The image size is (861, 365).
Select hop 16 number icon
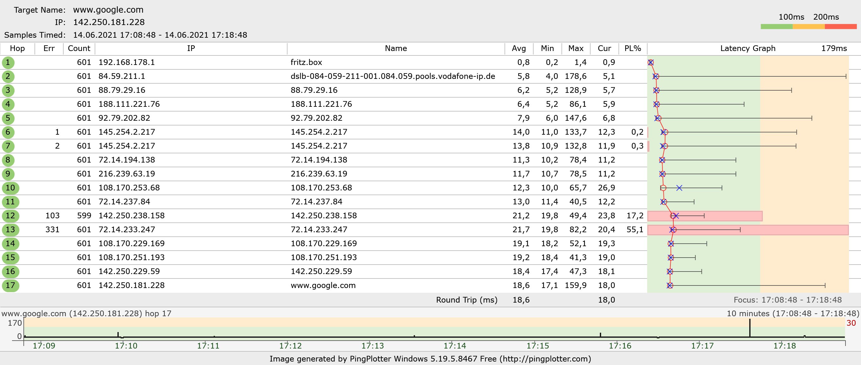[x=10, y=272]
